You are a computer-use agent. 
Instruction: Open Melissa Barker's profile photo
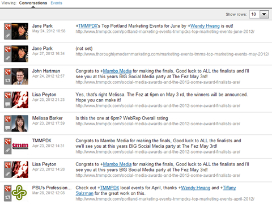[x=20, y=124]
